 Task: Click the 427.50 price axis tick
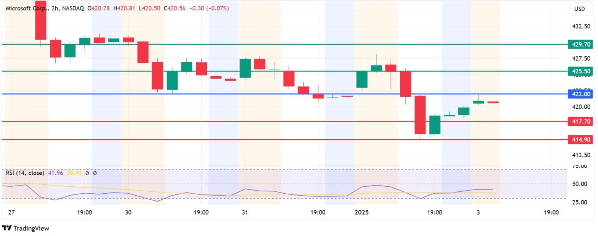[x=580, y=59]
